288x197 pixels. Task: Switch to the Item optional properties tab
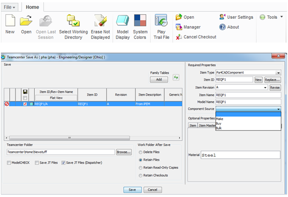pyautogui.click(x=193, y=126)
